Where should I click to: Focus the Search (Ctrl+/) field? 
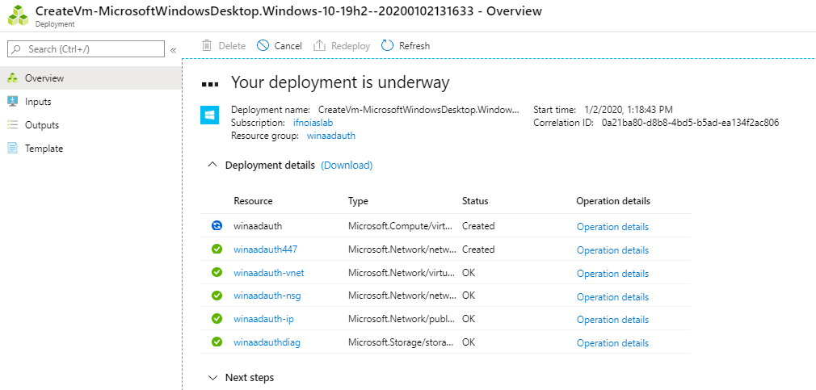[89, 49]
